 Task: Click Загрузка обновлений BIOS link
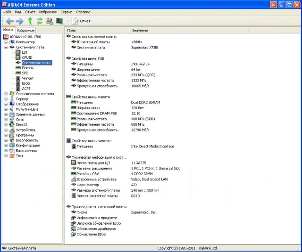(99, 223)
